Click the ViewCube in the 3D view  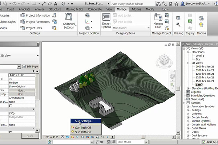pos(164,60)
